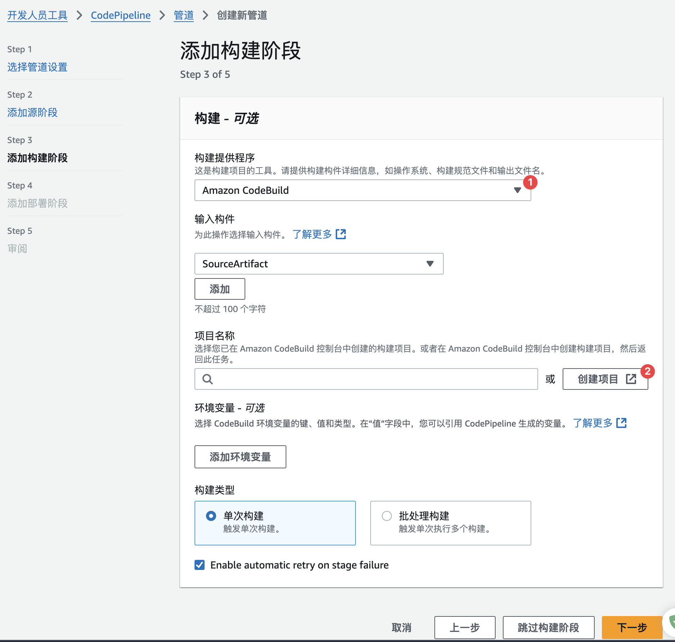Open 了解更多 link for environment variables
675x642 pixels.
pyautogui.click(x=593, y=423)
